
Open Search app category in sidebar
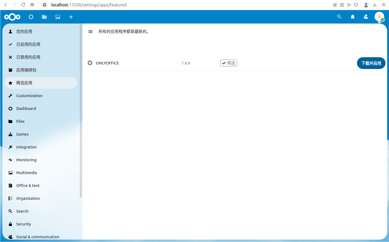click(x=41, y=211)
